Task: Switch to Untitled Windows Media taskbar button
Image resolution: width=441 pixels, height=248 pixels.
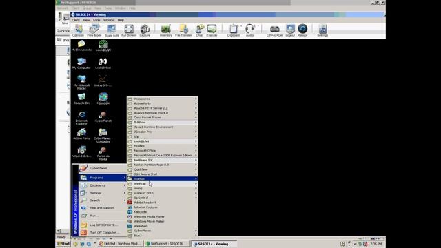Action: pyautogui.click(x=120, y=244)
